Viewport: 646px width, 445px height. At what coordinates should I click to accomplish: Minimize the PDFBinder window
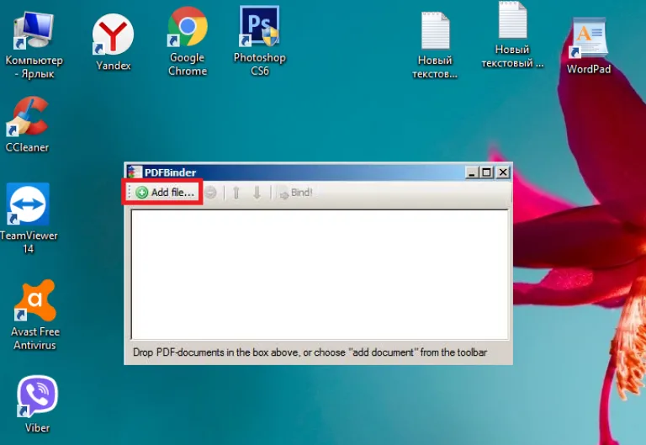coord(472,172)
